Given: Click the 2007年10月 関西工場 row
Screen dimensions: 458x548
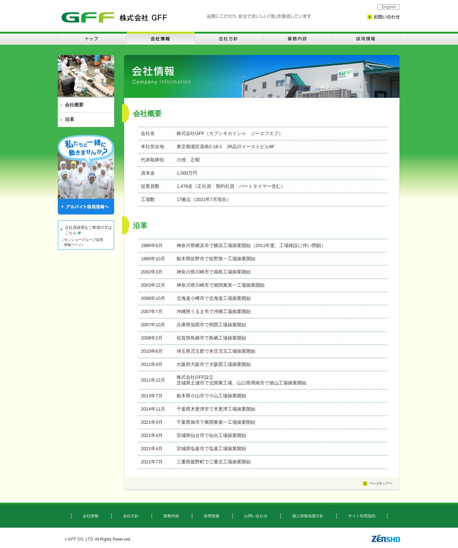Looking at the screenshot, I should click(x=263, y=325).
